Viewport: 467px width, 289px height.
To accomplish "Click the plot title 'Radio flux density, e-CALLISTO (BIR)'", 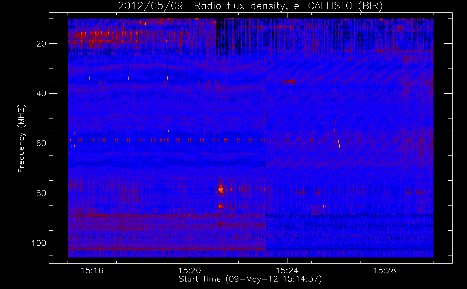I will click(288, 6).
